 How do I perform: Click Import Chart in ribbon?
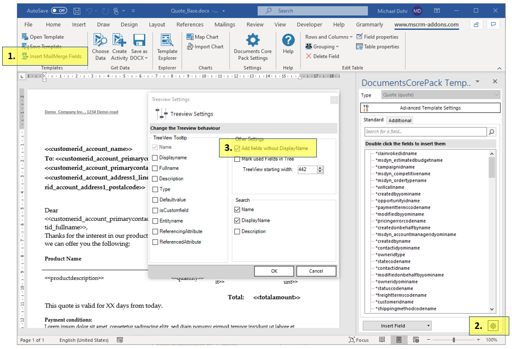(205, 47)
